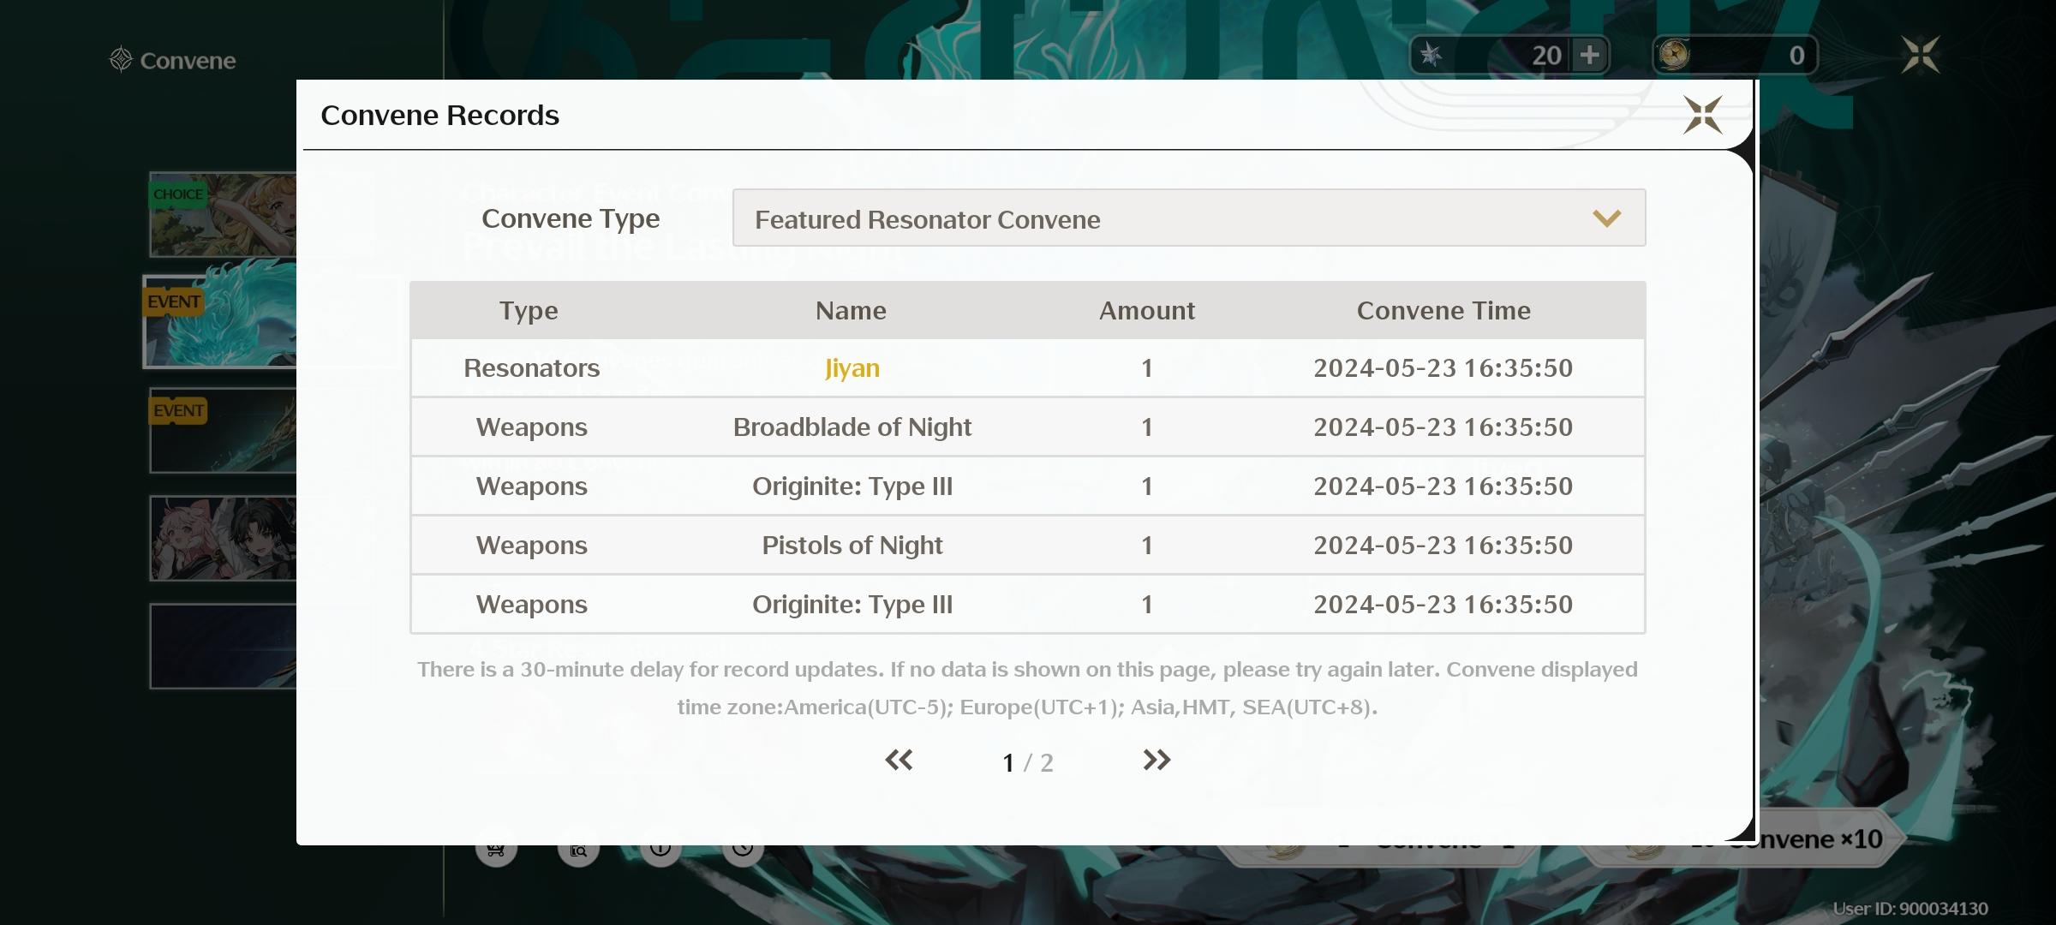
Task: Exit Convene screen with top-right X
Action: (1920, 56)
